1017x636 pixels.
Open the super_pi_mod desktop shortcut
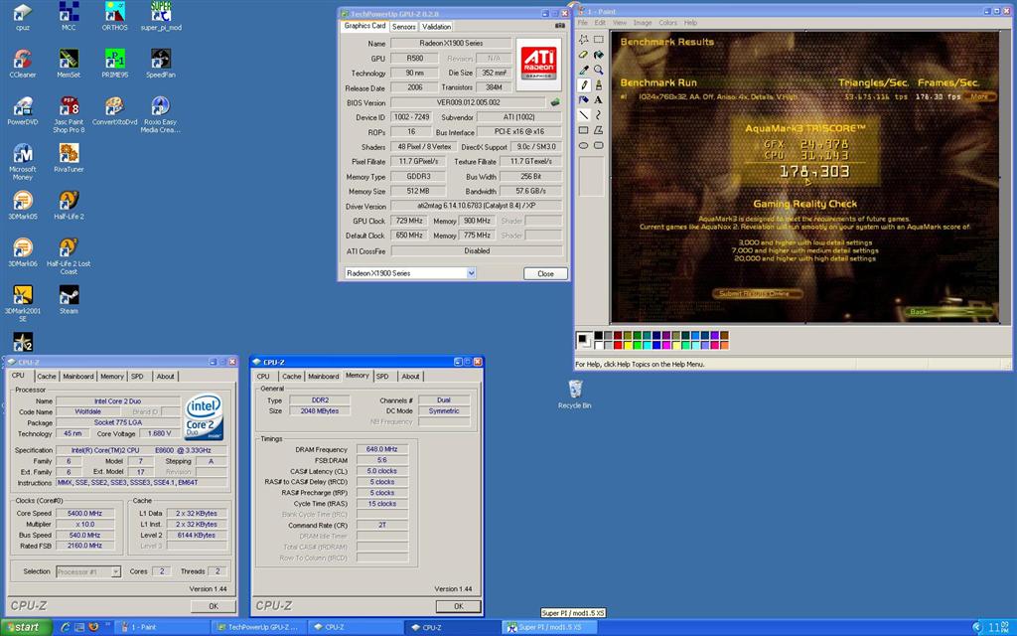click(161, 16)
